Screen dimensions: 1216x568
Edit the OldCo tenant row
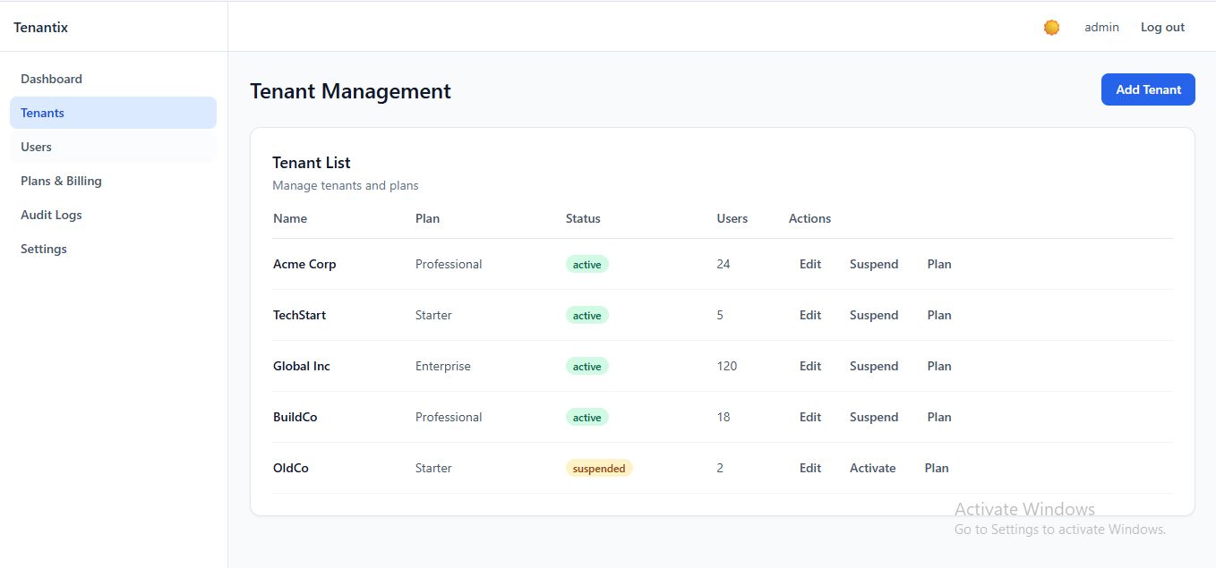coord(810,468)
